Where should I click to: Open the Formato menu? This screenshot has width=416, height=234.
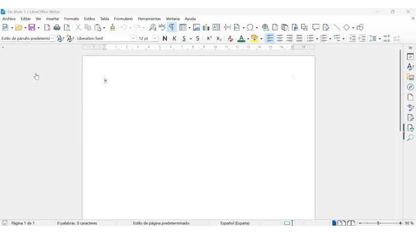pos(72,19)
